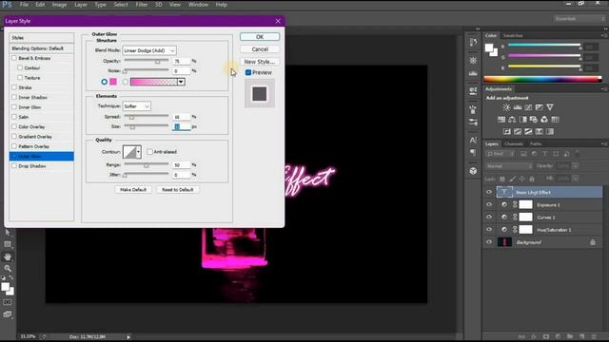The height and width of the screenshot is (342, 609).
Task: Add Levels adjustment icon
Action: tap(518, 107)
